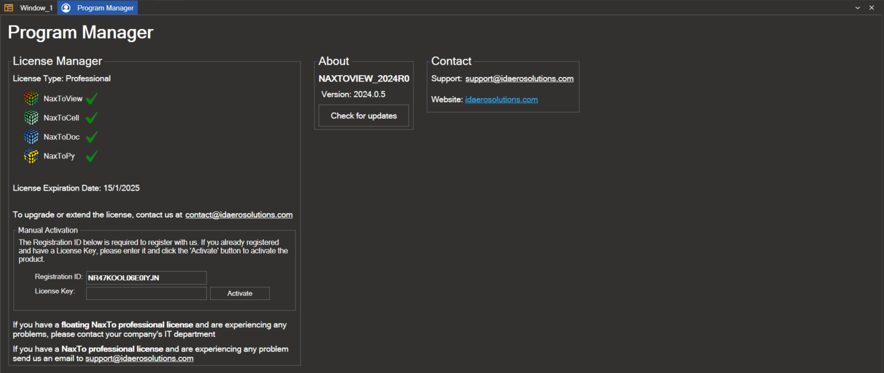Click the yellow NaxToPy cube icon
The height and width of the screenshot is (373, 884).
(31, 156)
